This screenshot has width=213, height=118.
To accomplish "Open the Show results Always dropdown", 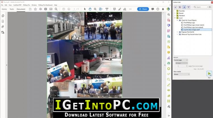I will pyautogui.click(x=181, y=75).
